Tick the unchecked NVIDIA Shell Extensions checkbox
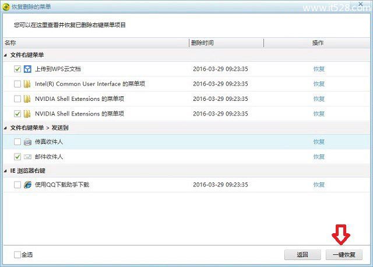This screenshot has width=373, height=267. point(17,99)
